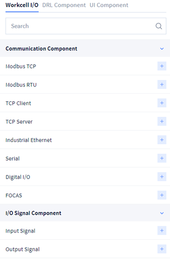Screen dimensions: 170x261
Task: Switch to the DRL Component tab
Action: tap(64, 5)
